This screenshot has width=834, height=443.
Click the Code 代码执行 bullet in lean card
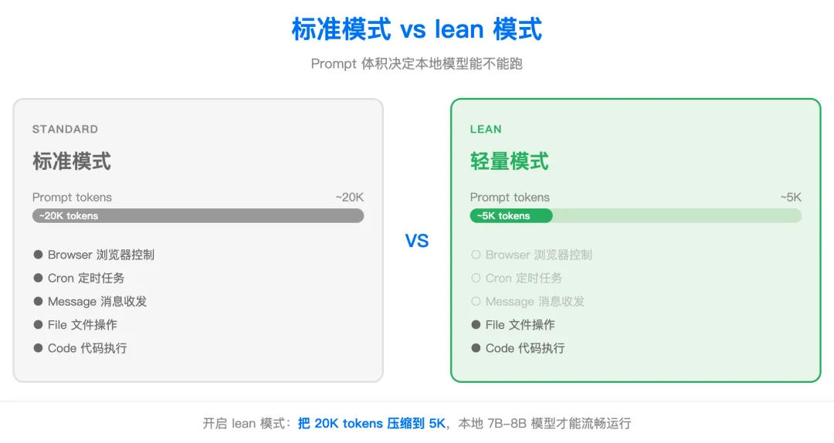click(476, 348)
